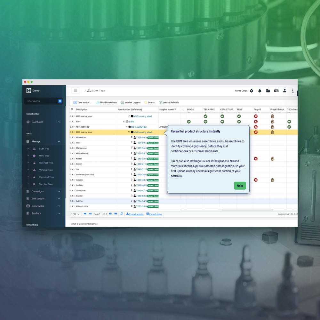Click TSCA Section pass icon in RB-7.938G10Q row
Screen dimensions: 320x320
289,127
